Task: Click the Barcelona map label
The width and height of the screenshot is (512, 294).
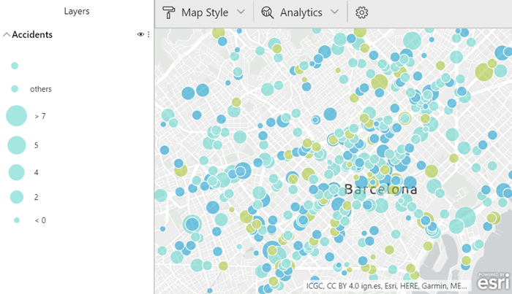Action: [x=381, y=189]
